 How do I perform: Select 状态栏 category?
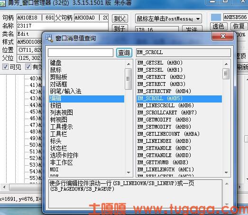pos(87,148)
